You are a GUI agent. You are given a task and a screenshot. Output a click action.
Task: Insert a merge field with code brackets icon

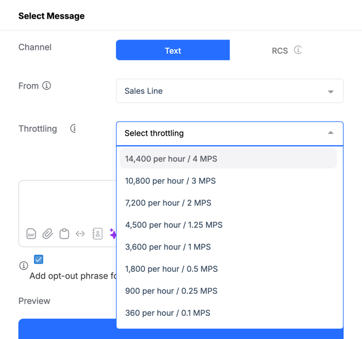(x=80, y=234)
